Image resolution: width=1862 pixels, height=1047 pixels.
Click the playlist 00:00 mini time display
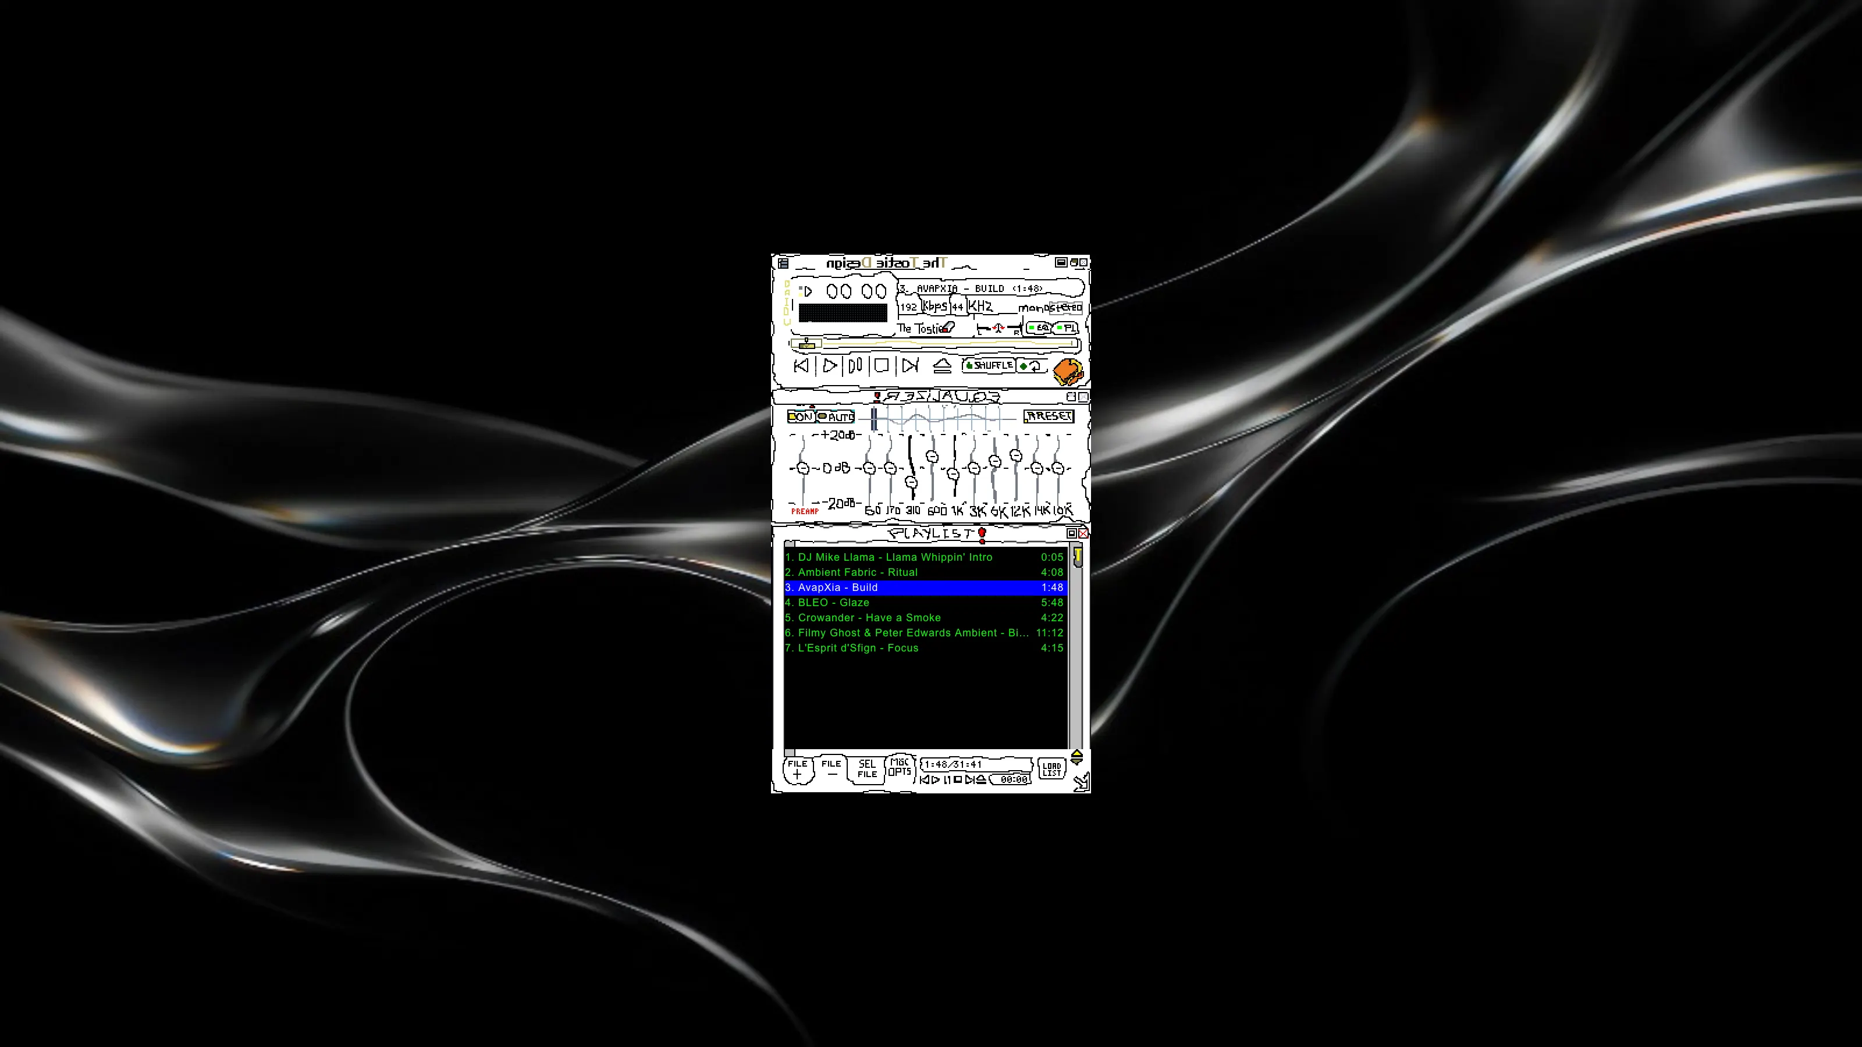[1011, 779]
